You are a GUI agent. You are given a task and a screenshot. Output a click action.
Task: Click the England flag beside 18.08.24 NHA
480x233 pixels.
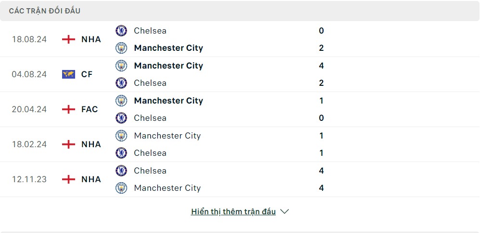click(68, 39)
